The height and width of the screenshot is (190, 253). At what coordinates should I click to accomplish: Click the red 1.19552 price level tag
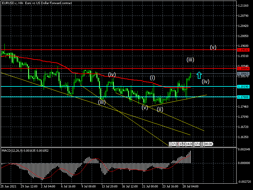(243, 50)
